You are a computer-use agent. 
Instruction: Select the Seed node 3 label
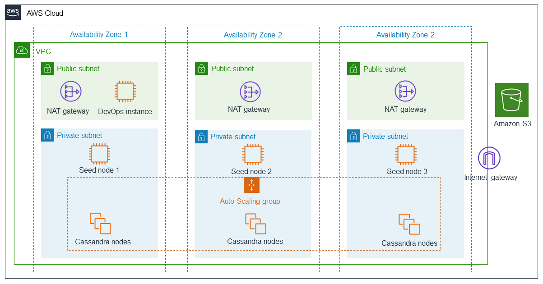click(407, 171)
